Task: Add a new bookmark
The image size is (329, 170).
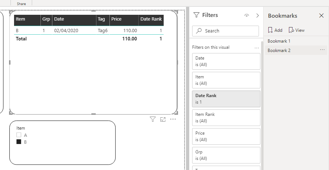Action: click(275, 30)
